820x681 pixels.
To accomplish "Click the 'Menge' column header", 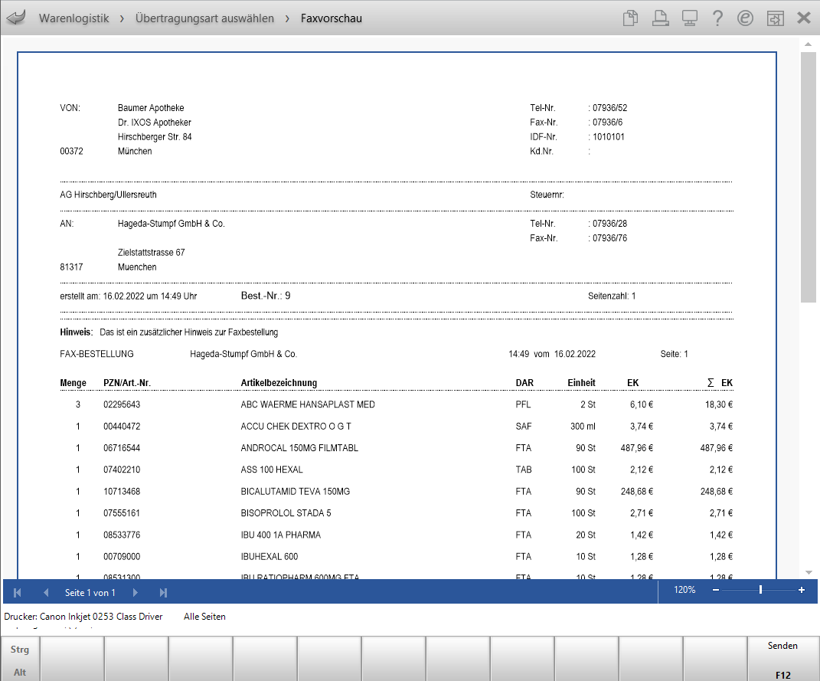I will pos(74,383).
